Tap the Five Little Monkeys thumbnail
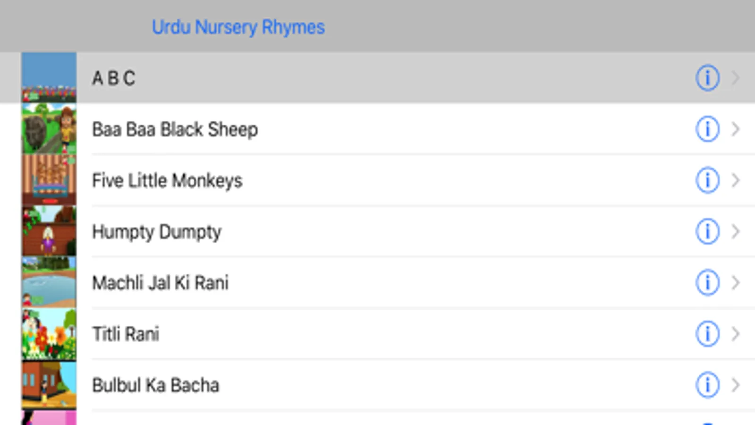The width and height of the screenshot is (755, 425). pyautogui.click(x=49, y=180)
